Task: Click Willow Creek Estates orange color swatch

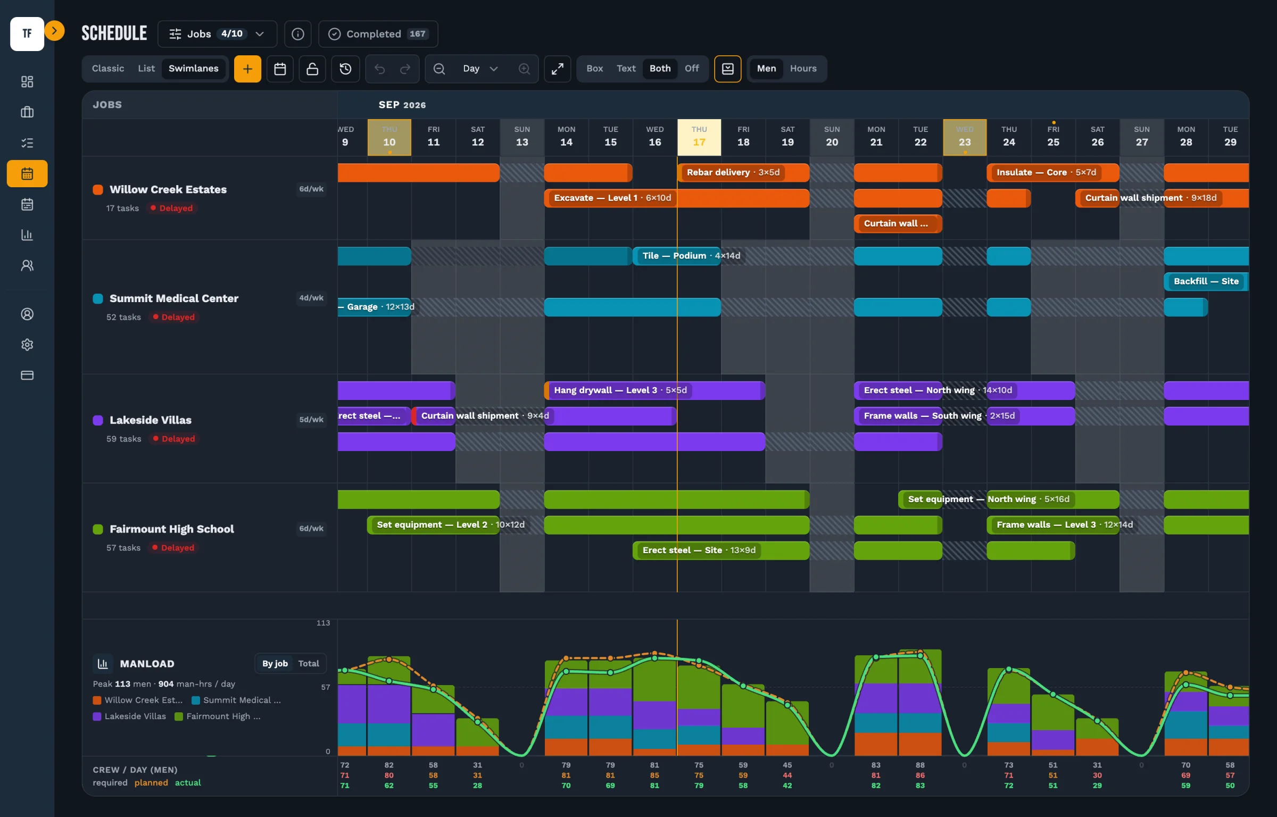Action: (x=98, y=190)
